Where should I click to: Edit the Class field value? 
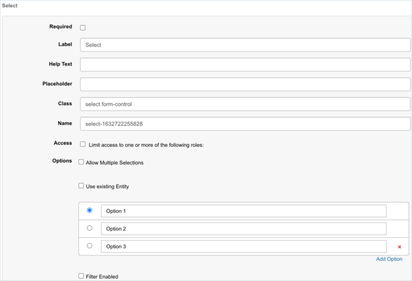(x=245, y=104)
